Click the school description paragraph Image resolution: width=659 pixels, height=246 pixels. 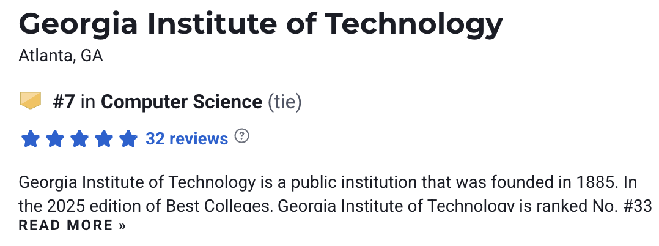(336, 194)
